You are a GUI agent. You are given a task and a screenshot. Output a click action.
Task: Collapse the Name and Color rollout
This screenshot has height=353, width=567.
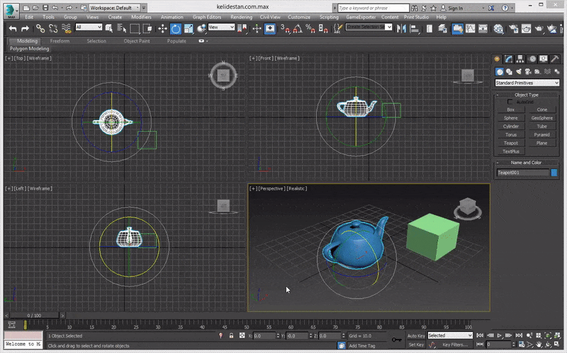[x=526, y=163]
